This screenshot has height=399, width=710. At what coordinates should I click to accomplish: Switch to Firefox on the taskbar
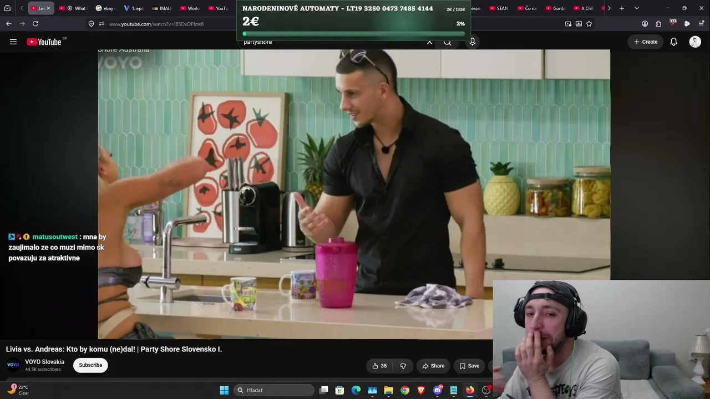[x=470, y=390]
